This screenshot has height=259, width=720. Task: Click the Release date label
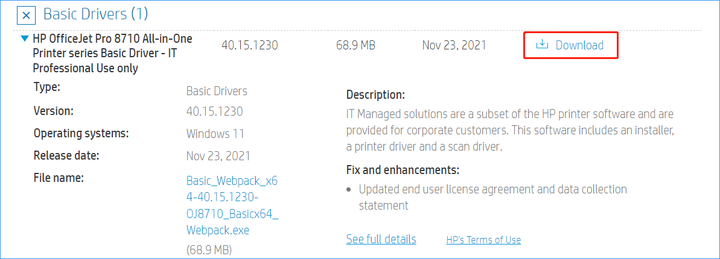(66, 155)
